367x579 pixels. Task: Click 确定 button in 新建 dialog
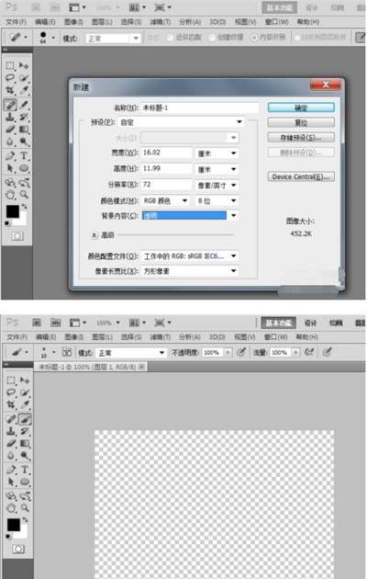[301, 108]
